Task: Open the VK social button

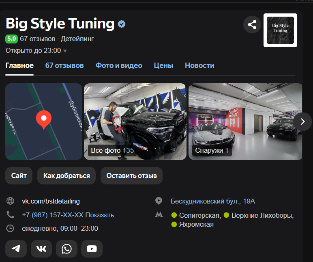Action: click(x=41, y=249)
